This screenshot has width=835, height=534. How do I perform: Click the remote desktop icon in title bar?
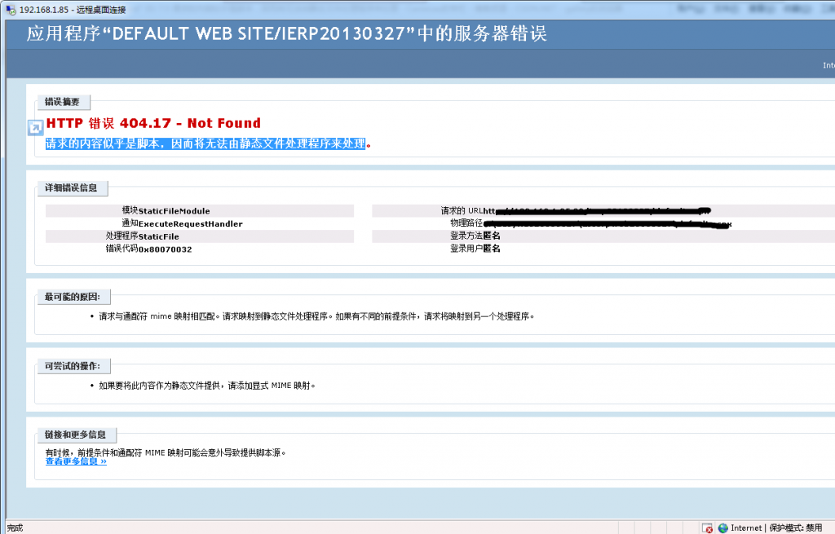(x=8, y=6)
